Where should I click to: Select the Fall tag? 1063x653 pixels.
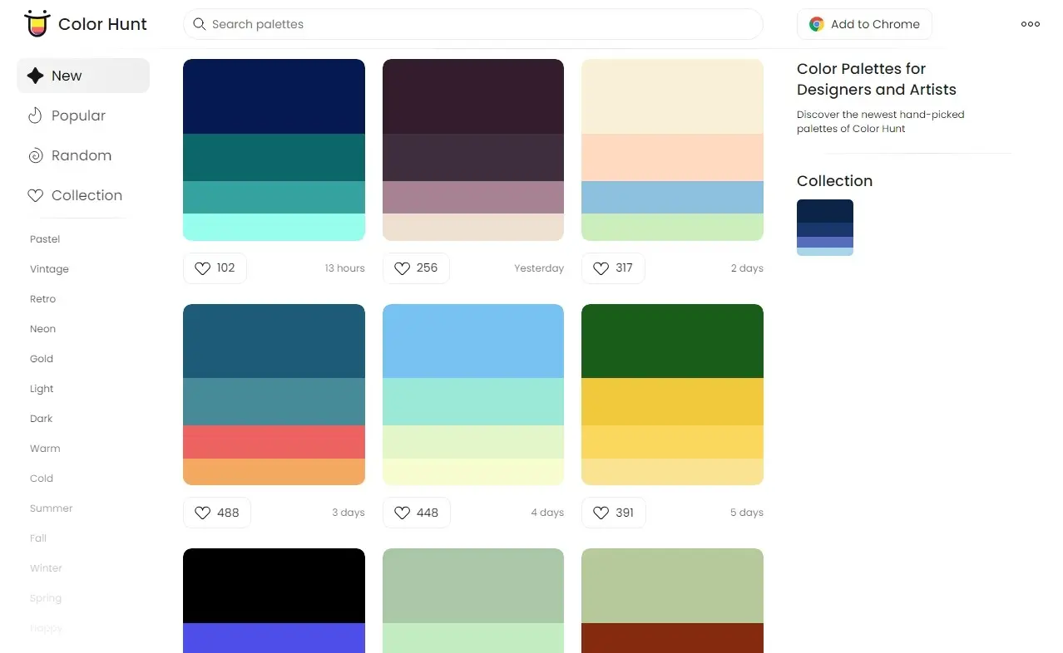[x=38, y=538]
